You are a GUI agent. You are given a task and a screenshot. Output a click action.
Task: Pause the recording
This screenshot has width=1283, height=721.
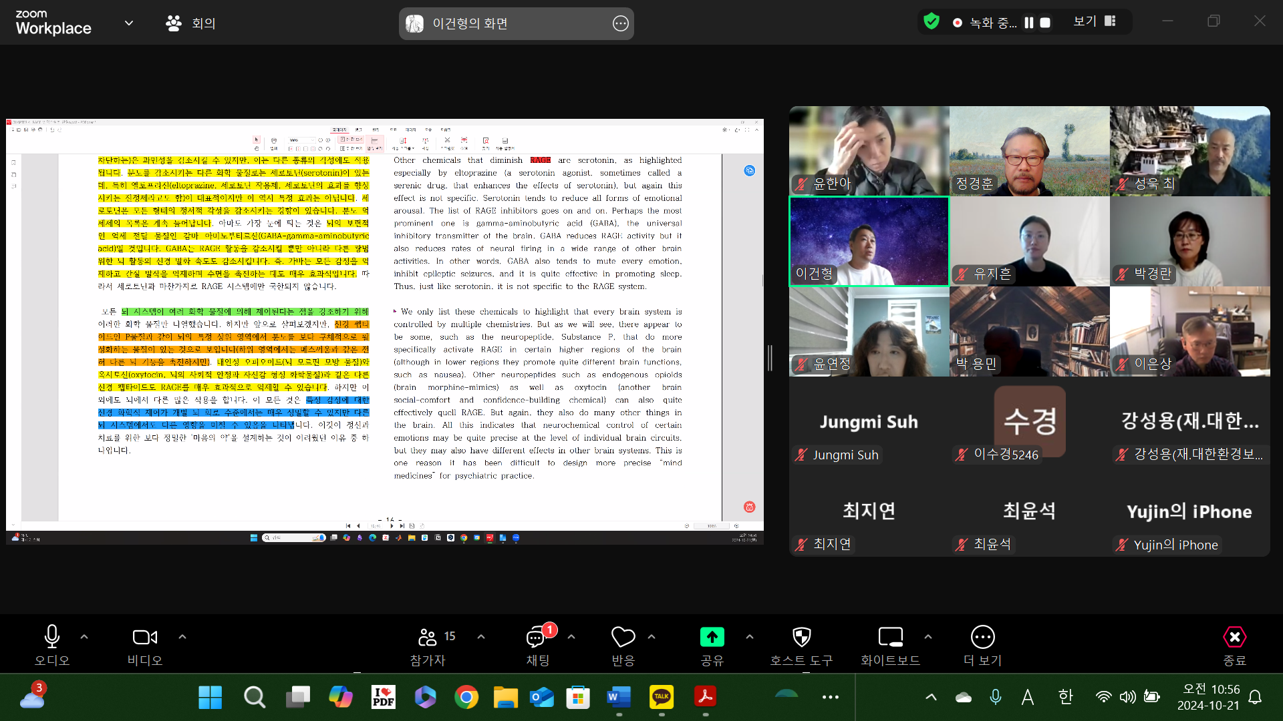[x=1029, y=23]
